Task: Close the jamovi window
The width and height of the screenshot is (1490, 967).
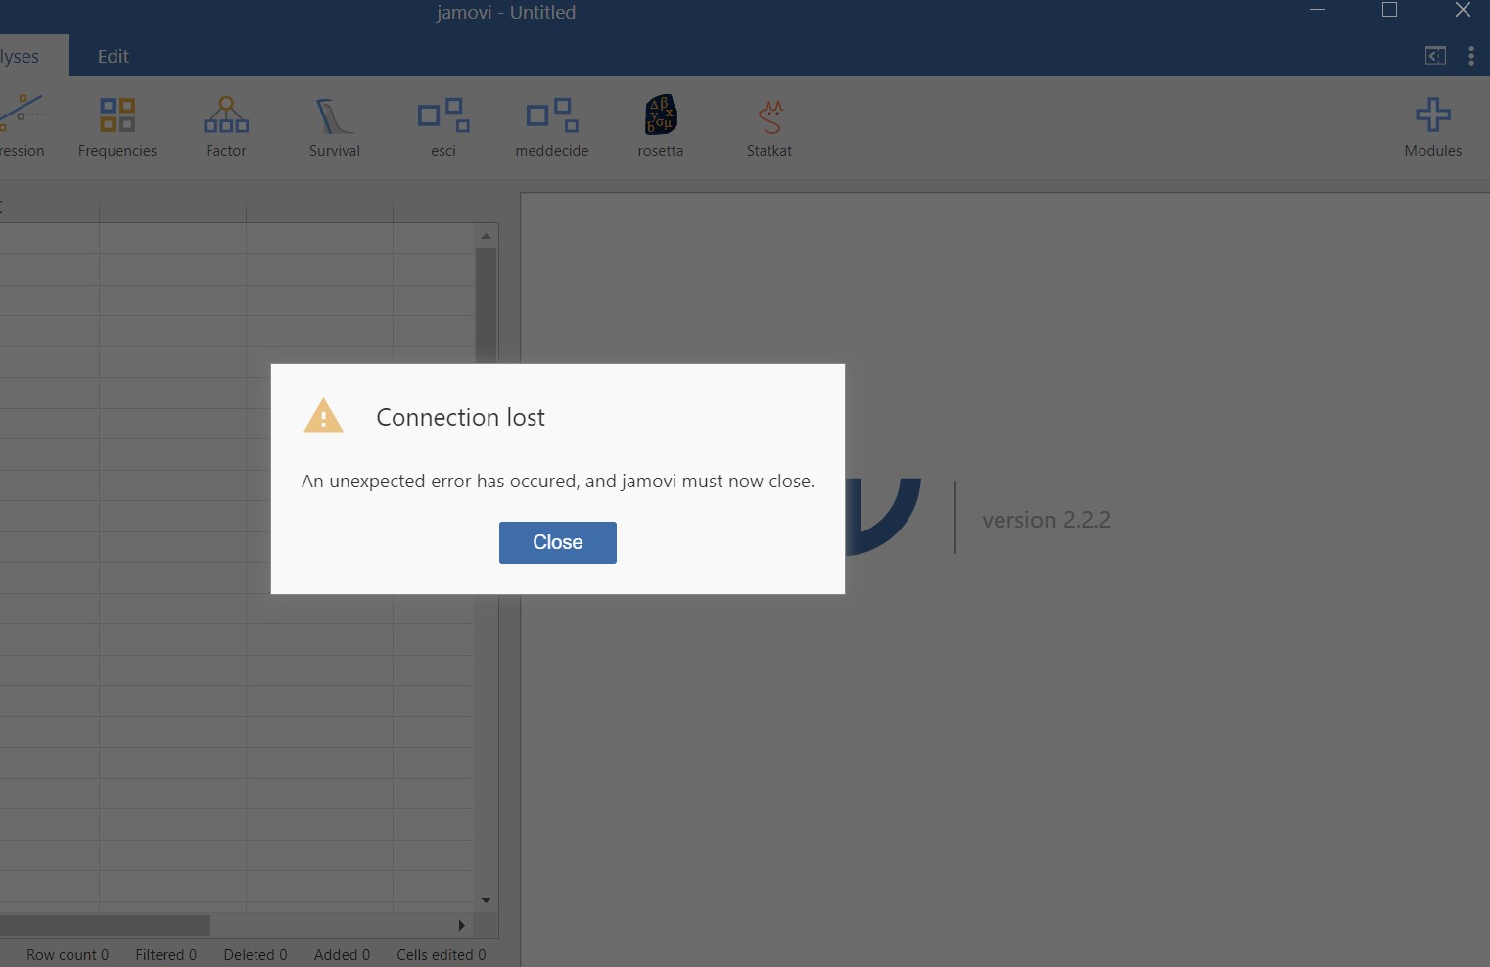Action: click(x=1463, y=11)
